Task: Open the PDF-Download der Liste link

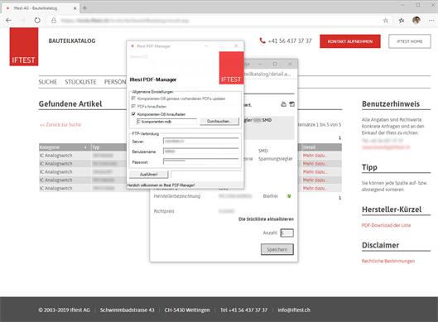Action: click(386, 225)
